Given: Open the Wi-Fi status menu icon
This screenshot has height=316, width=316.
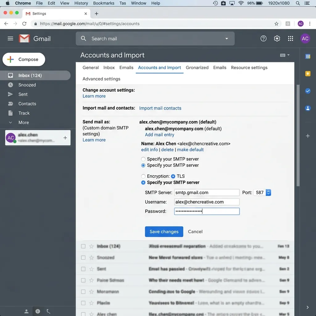Looking at the screenshot, I should tap(241, 3).
